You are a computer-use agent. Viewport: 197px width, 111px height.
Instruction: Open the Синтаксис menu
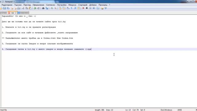tap(50, 5)
